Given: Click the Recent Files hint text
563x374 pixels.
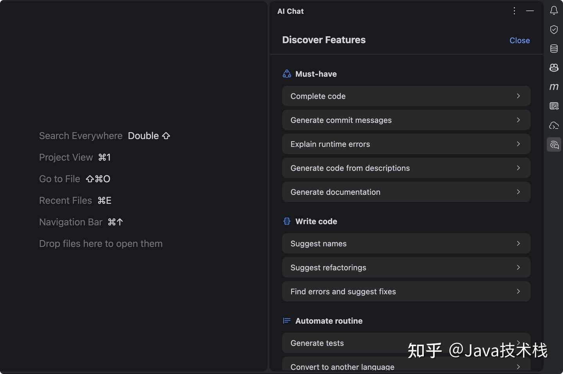Looking at the screenshot, I should click(65, 200).
